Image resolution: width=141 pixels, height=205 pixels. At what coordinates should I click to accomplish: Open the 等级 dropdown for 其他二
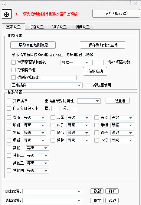coord(38,156)
